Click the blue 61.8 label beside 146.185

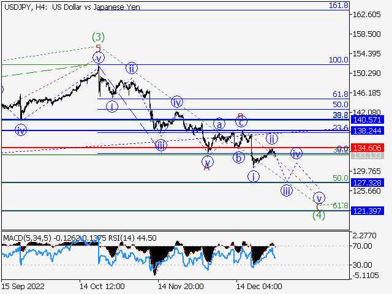pyautogui.click(x=341, y=94)
